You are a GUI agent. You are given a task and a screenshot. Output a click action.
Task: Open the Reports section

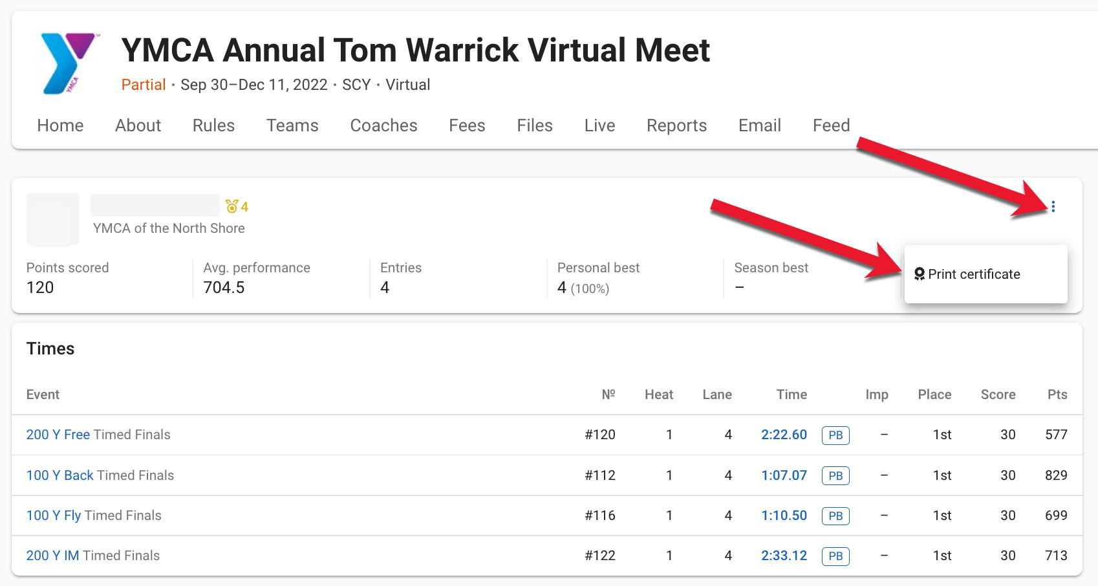(x=676, y=125)
